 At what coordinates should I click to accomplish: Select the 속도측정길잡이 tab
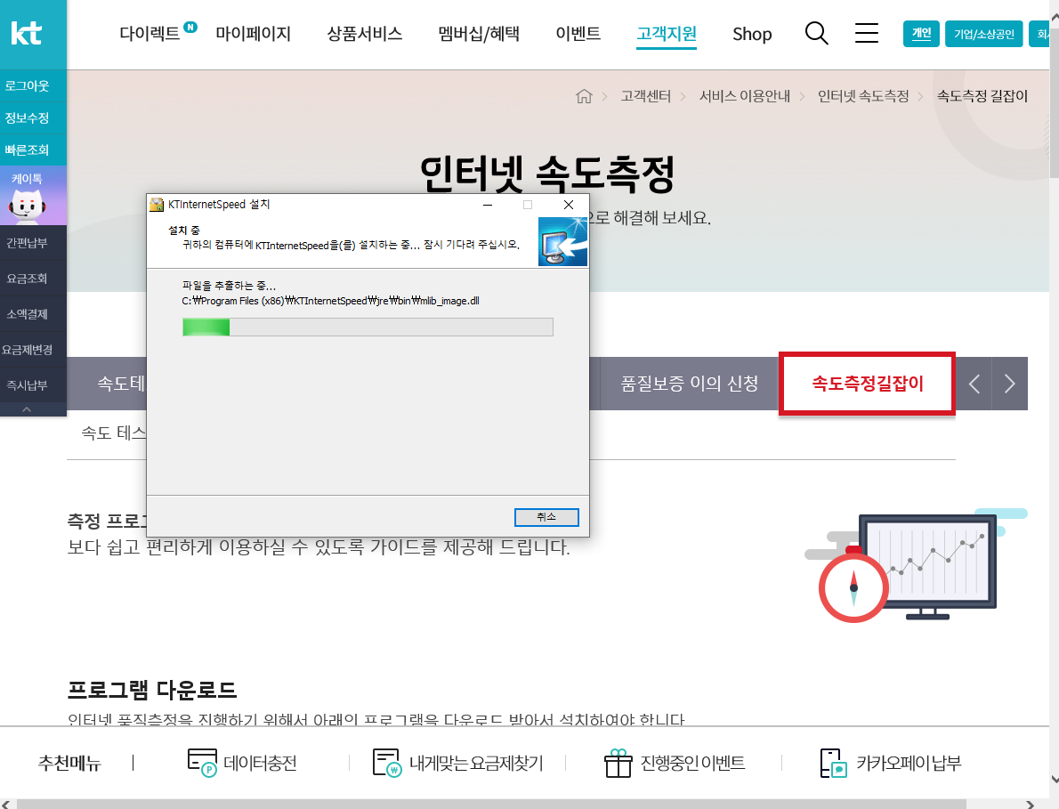coord(867,384)
